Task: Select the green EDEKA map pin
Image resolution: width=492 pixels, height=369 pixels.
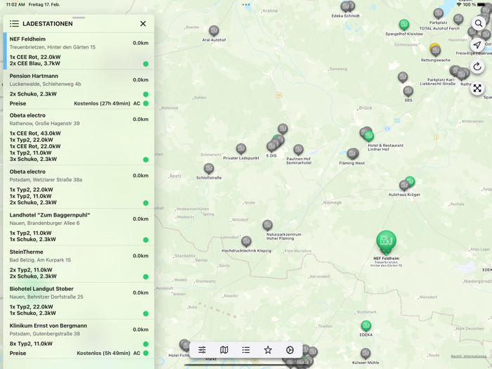Action: point(366,326)
